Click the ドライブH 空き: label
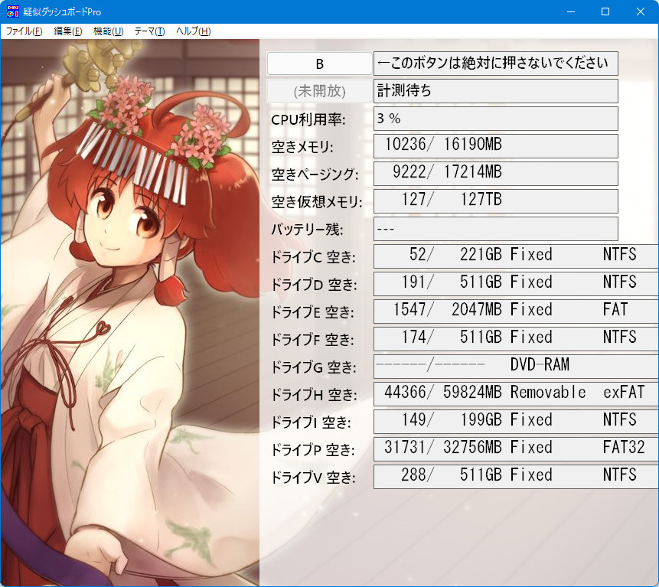The height and width of the screenshot is (587, 659). [314, 395]
